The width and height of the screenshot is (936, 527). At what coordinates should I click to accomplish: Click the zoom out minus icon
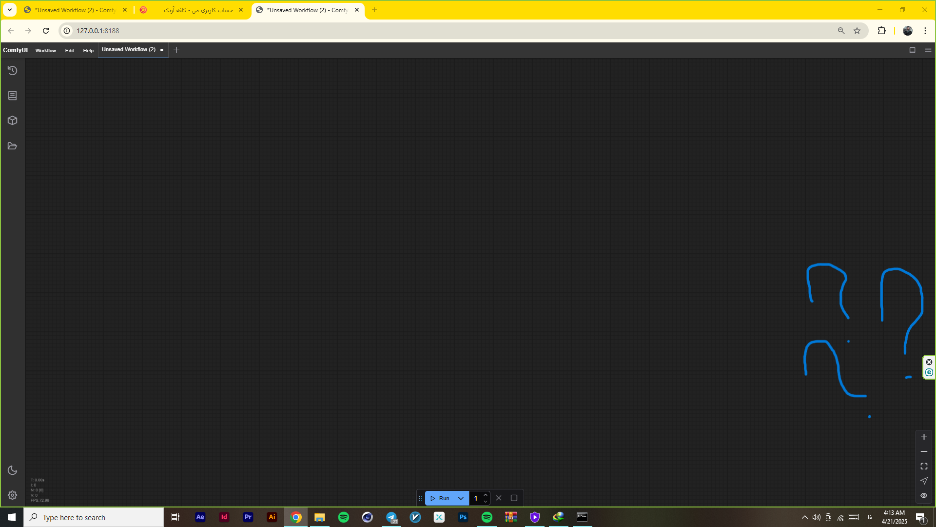tap(924, 452)
